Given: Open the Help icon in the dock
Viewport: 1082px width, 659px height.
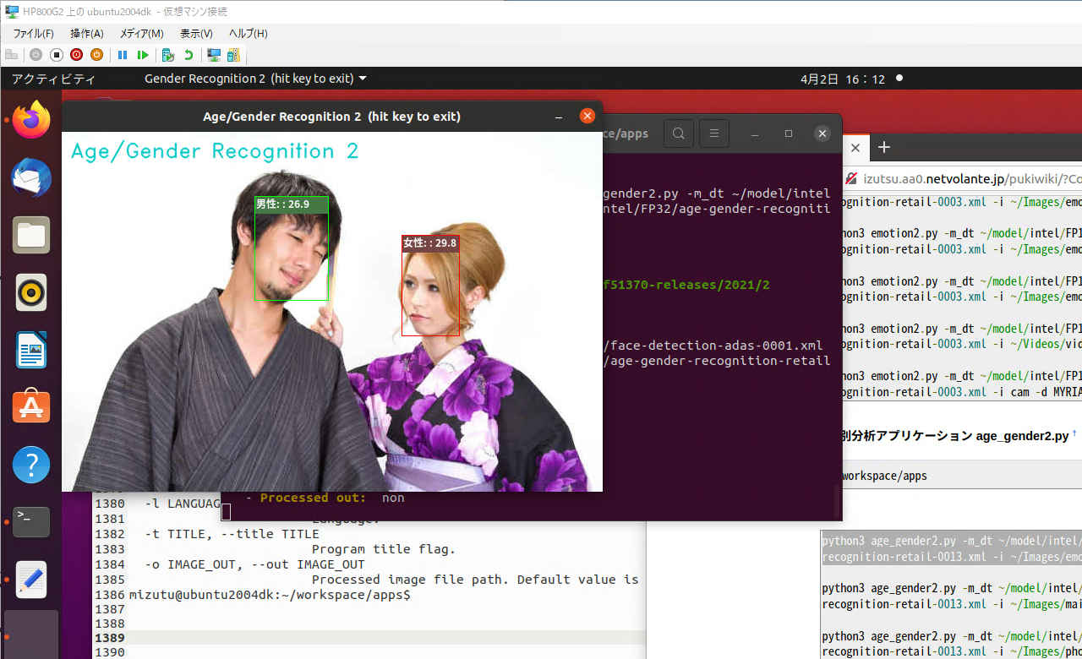Looking at the screenshot, I should pyautogui.click(x=31, y=465).
